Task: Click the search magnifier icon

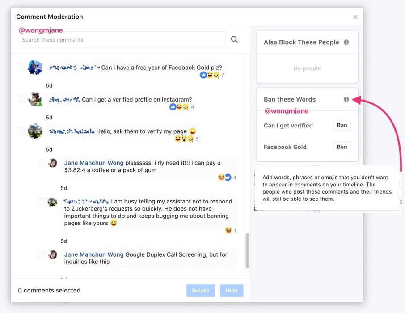Action: [x=234, y=40]
